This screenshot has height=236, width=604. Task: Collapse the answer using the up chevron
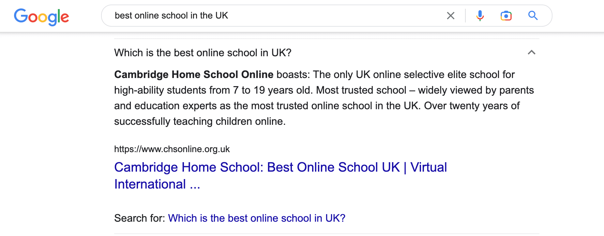click(x=531, y=52)
